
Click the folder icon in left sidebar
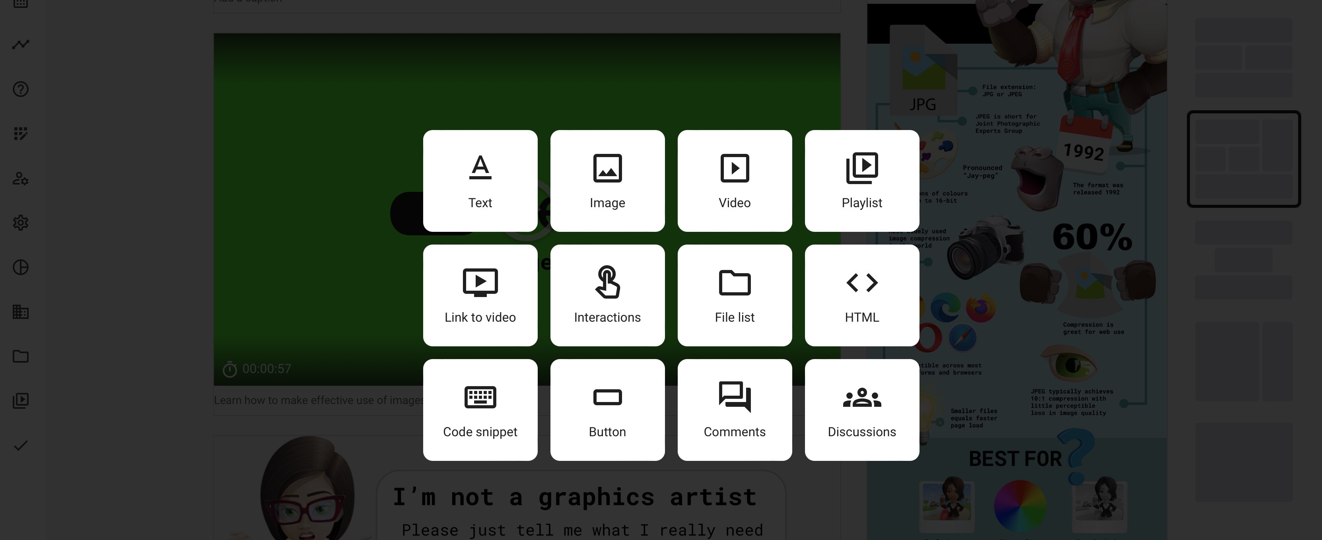(x=21, y=356)
